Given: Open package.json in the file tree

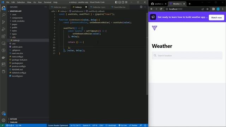Looking at the screenshot, I should 17,63.
